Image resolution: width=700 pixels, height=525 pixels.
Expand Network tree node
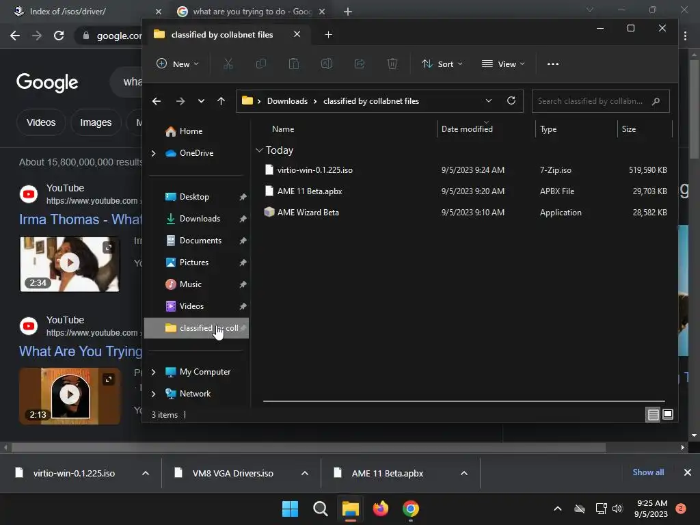[x=154, y=394]
